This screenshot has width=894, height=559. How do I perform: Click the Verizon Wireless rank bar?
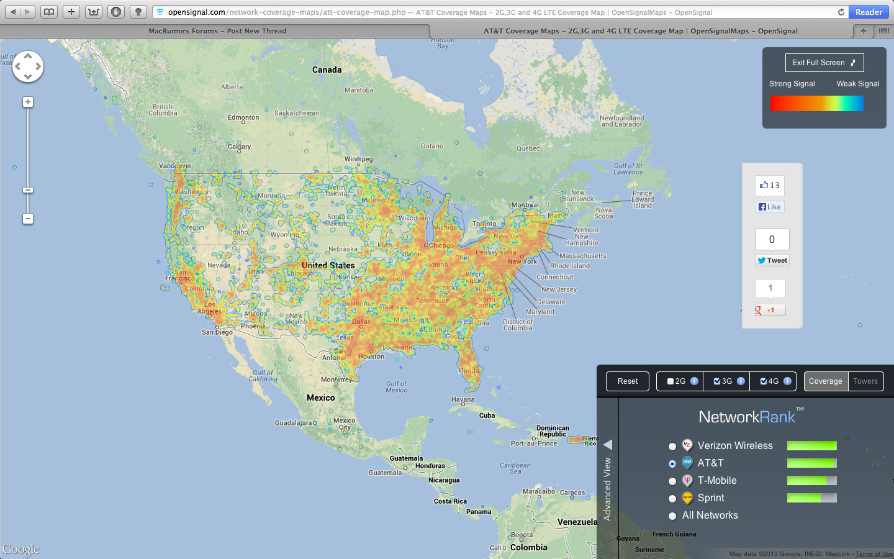[812, 445]
